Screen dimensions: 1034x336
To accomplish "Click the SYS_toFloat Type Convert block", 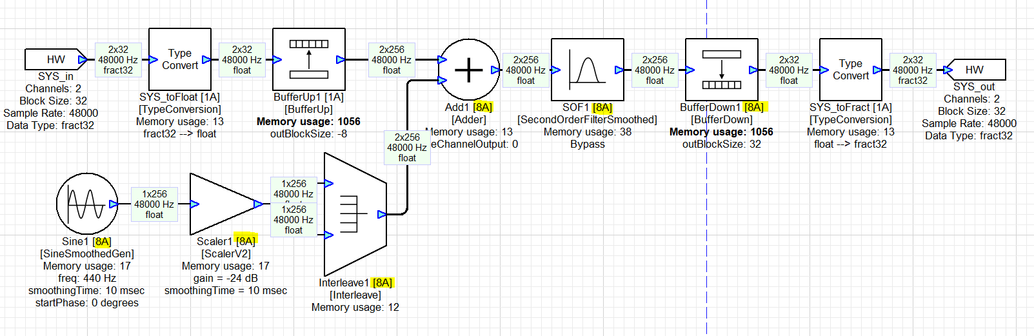I will tap(180, 59).
